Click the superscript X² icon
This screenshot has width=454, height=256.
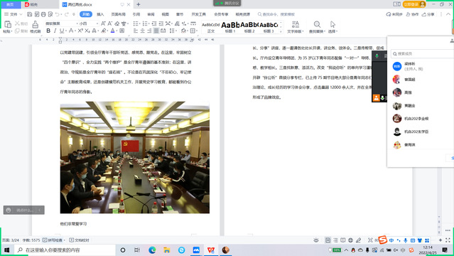pos(80,31)
